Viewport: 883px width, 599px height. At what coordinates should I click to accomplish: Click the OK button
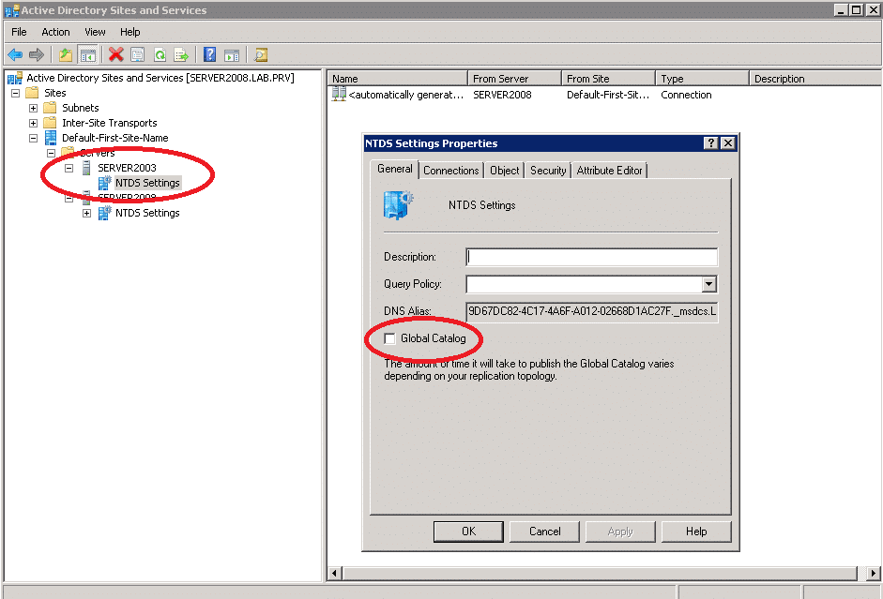468,532
